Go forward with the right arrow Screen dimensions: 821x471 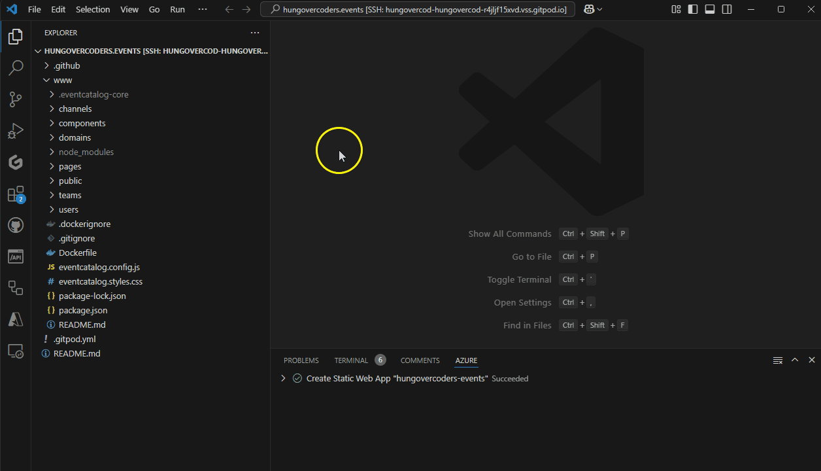pyautogui.click(x=246, y=9)
